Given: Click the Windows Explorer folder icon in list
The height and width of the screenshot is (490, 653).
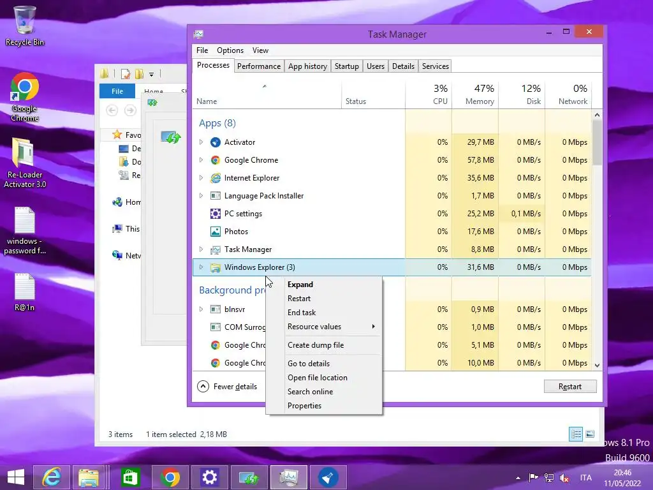Looking at the screenshot, I should (216, 267).
